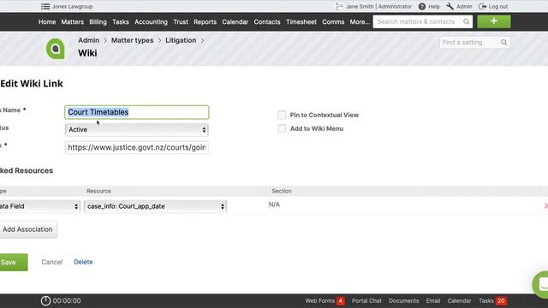This screenshot has height=308, width=548.
Task: Open Calendar in bottom bar
Action: coord(459,300)
